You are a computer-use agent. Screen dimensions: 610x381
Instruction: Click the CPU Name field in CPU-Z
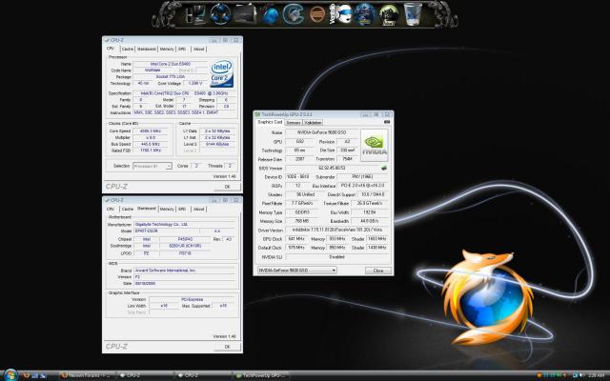click(x=171, y=64)
